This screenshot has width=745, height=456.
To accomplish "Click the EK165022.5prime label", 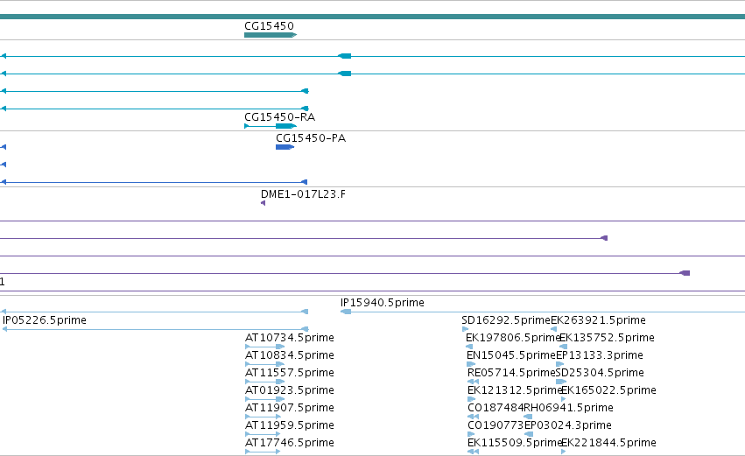I will coord(608,390).
